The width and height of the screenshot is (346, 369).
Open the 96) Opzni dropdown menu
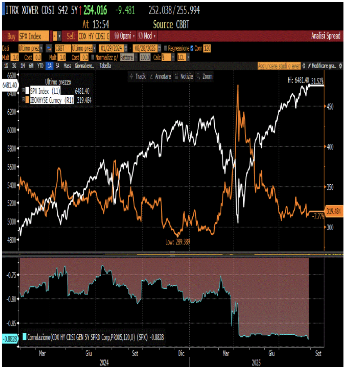(124, 36)
